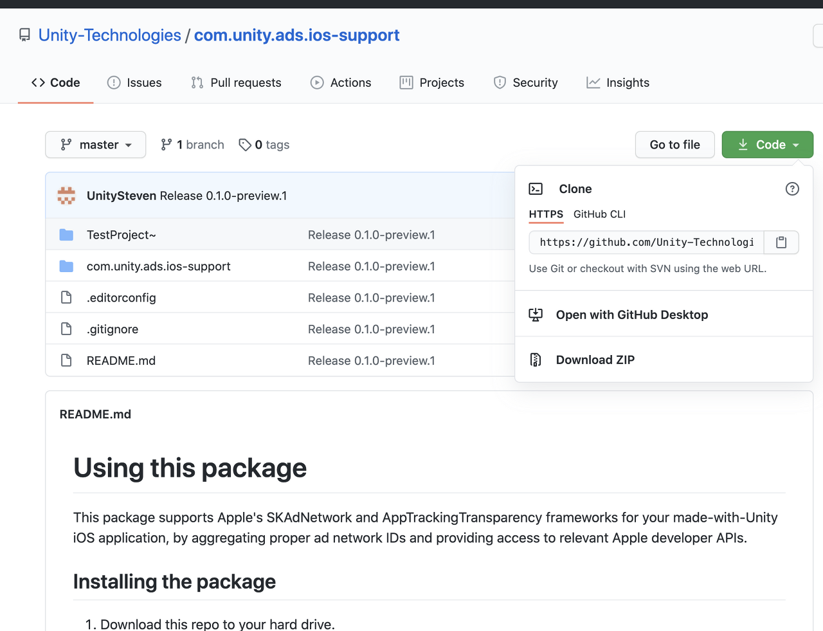Viewport: 823px width, 631px height.
Task: Click the com.unity.ads.ios-support folder icon
Action: coord(66,266)
